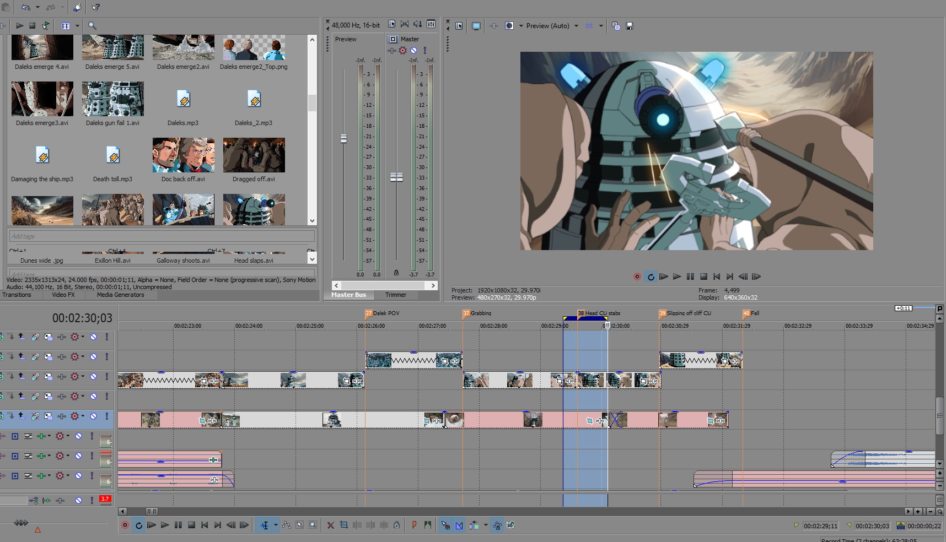
Task: Go to start of timeline
Action: [x=205, y=525]
